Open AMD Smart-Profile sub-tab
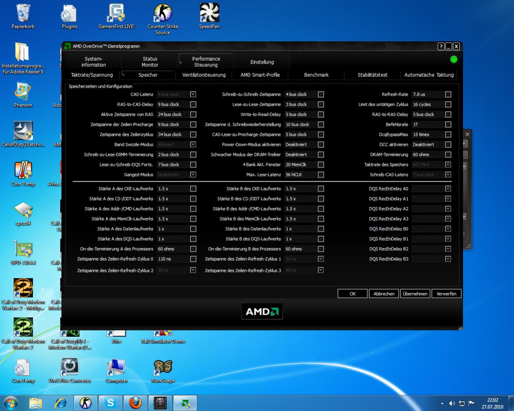 (x=260, y=75)
